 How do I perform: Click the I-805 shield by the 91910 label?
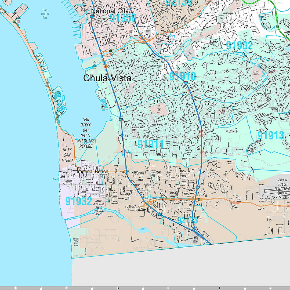pyautogui.click(x=186, y=83)
